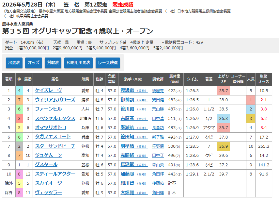Open horse スターサンドビーチ page
Viewport: 279px width, 201px height.
tap(55, 146)
